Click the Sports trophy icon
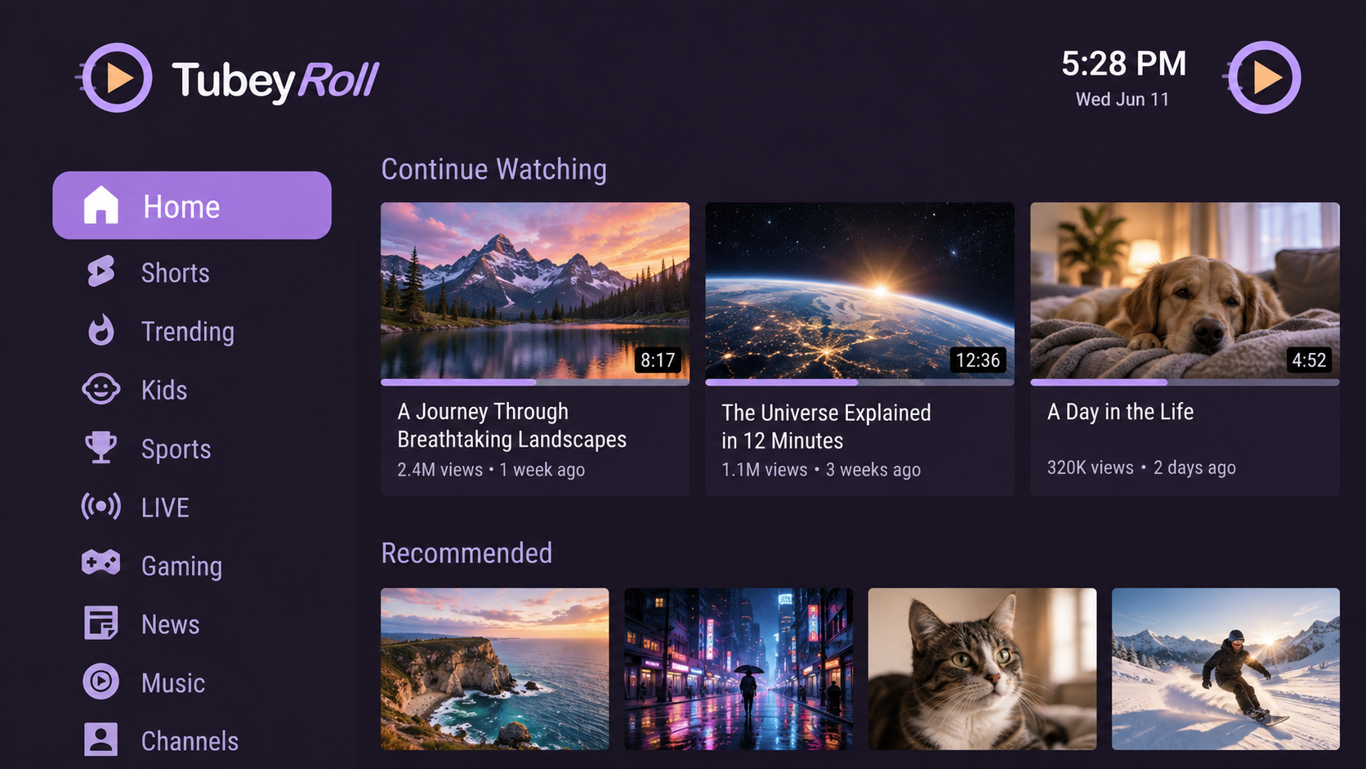 101,448
